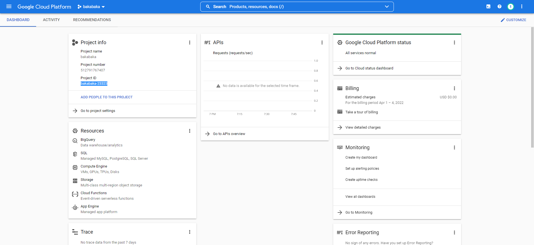
Task: Click the pencil icon beside Customize
Action: [503, 20]
